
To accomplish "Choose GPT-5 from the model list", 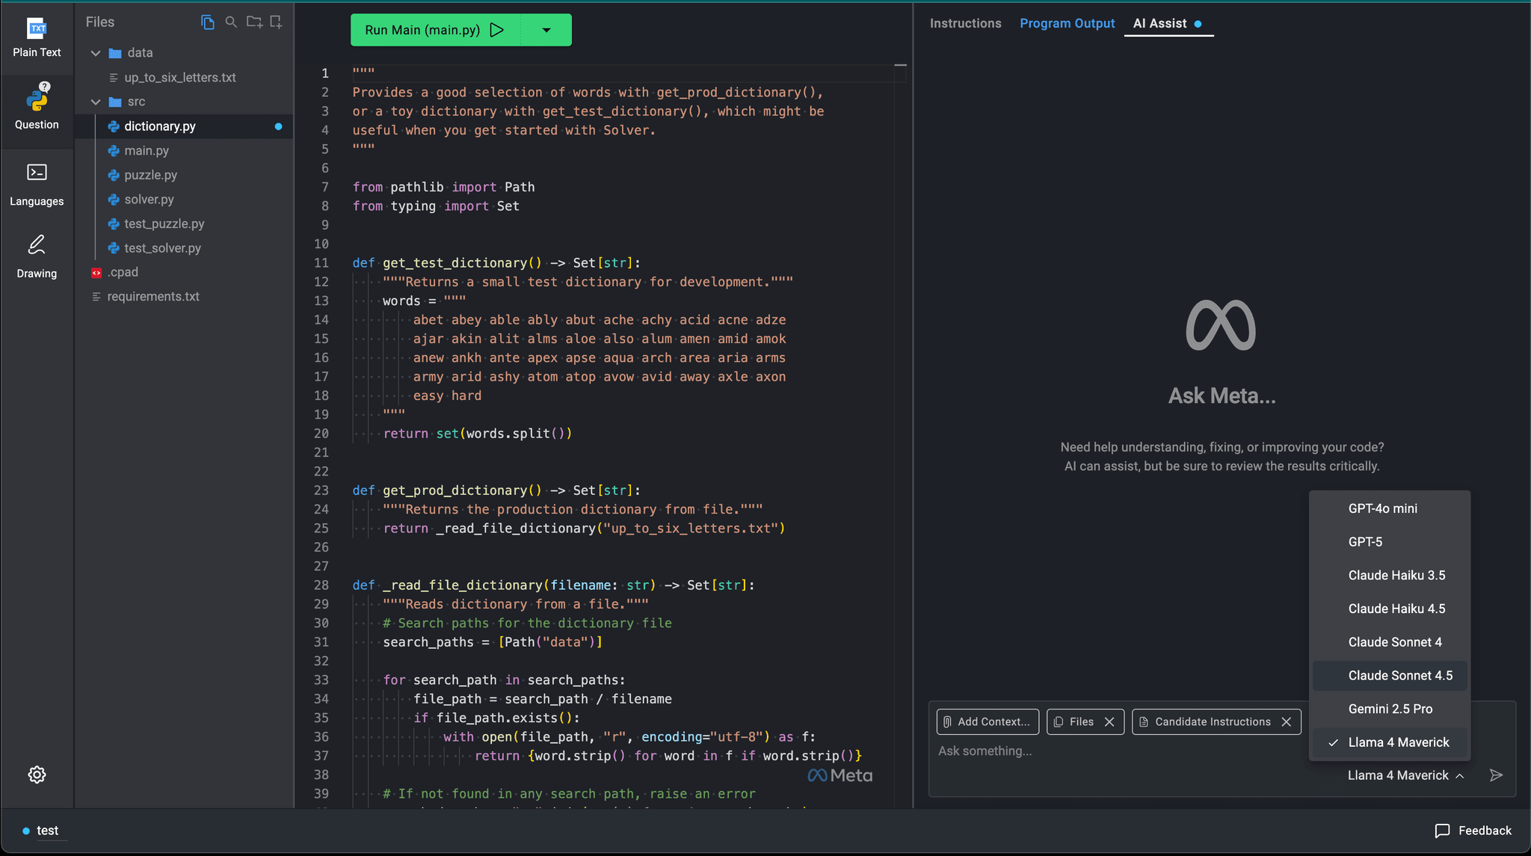I will tap(1366, 541).
